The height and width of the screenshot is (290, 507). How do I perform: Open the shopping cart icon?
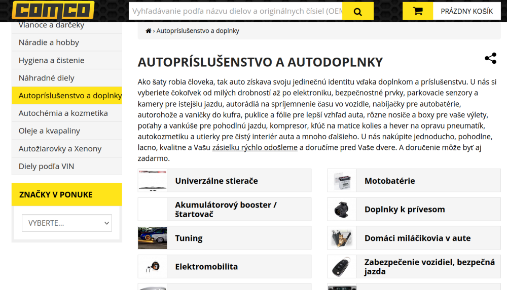pos(418,11)
